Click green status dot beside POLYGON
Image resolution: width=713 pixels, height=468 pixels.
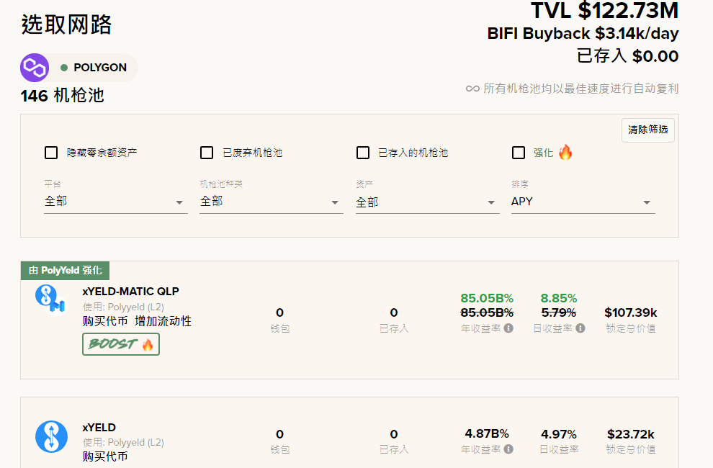point(64,68)
